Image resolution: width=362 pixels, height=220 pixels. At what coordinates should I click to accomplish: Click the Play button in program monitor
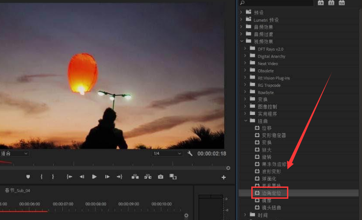pyautogui.click(x=94, y=177)
